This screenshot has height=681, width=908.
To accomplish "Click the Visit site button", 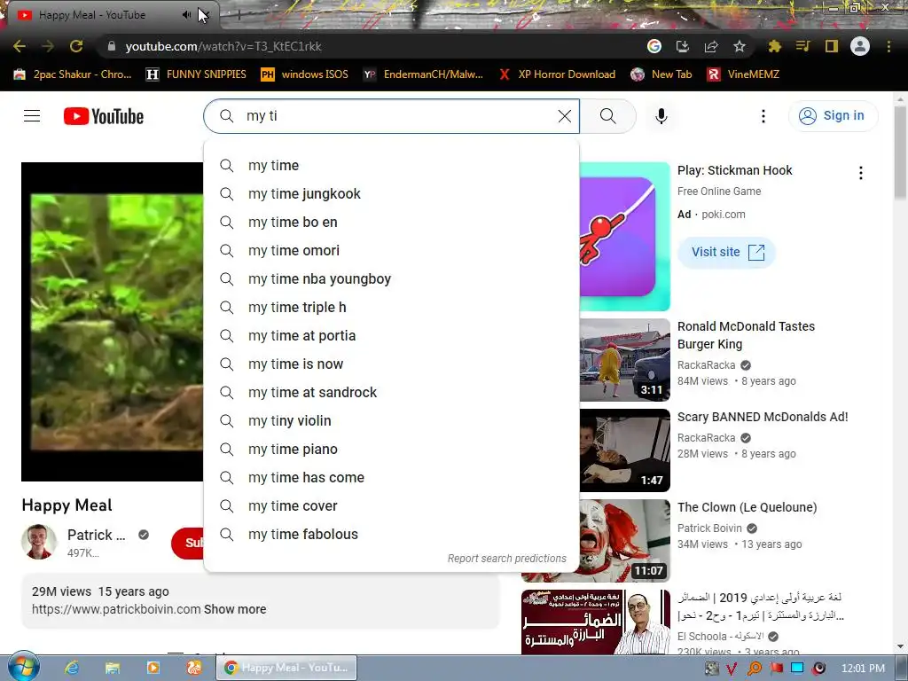I will (x=727, y=252).
